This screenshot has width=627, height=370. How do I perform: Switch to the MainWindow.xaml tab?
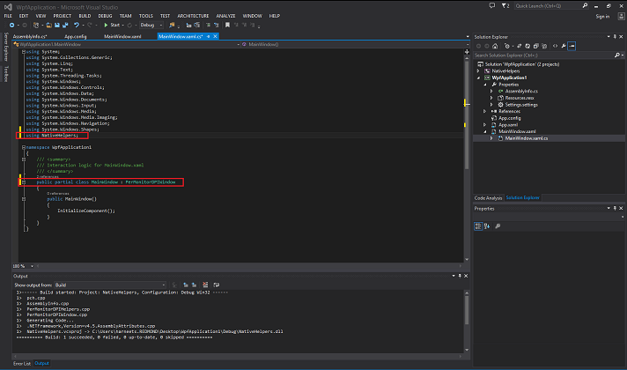(x=122, y=36)
